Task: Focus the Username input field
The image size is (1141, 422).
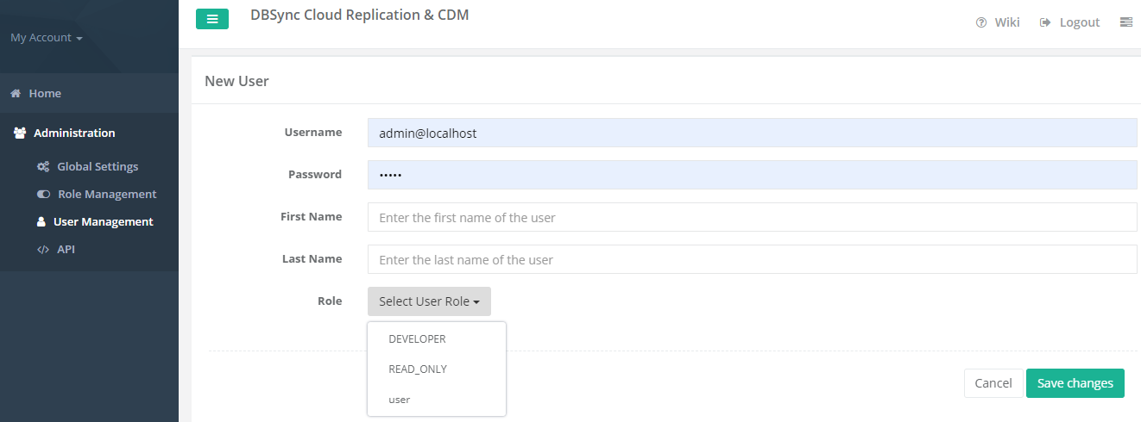Action: tap(752, 133)
